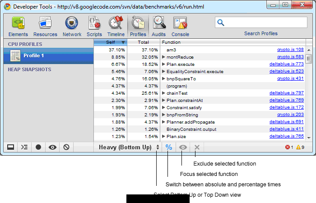This screenshot has width=316, height=203.
Task: Open the Heavy (Bottom Up) view selector
Action: (129, 147)
